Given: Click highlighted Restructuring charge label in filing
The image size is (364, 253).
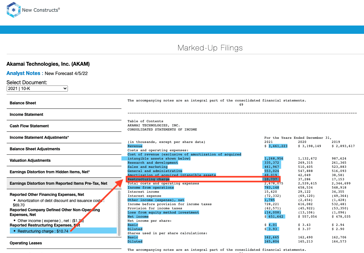Looking at the screenshot, I should tap(149, 179).
